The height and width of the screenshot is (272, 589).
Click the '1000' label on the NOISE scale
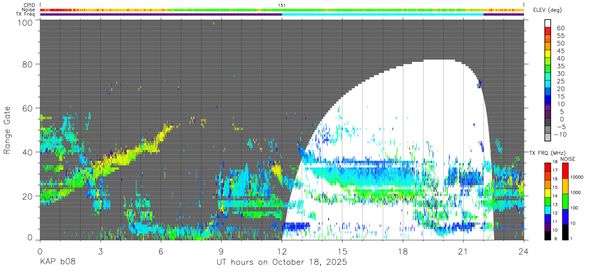point(575,193)
